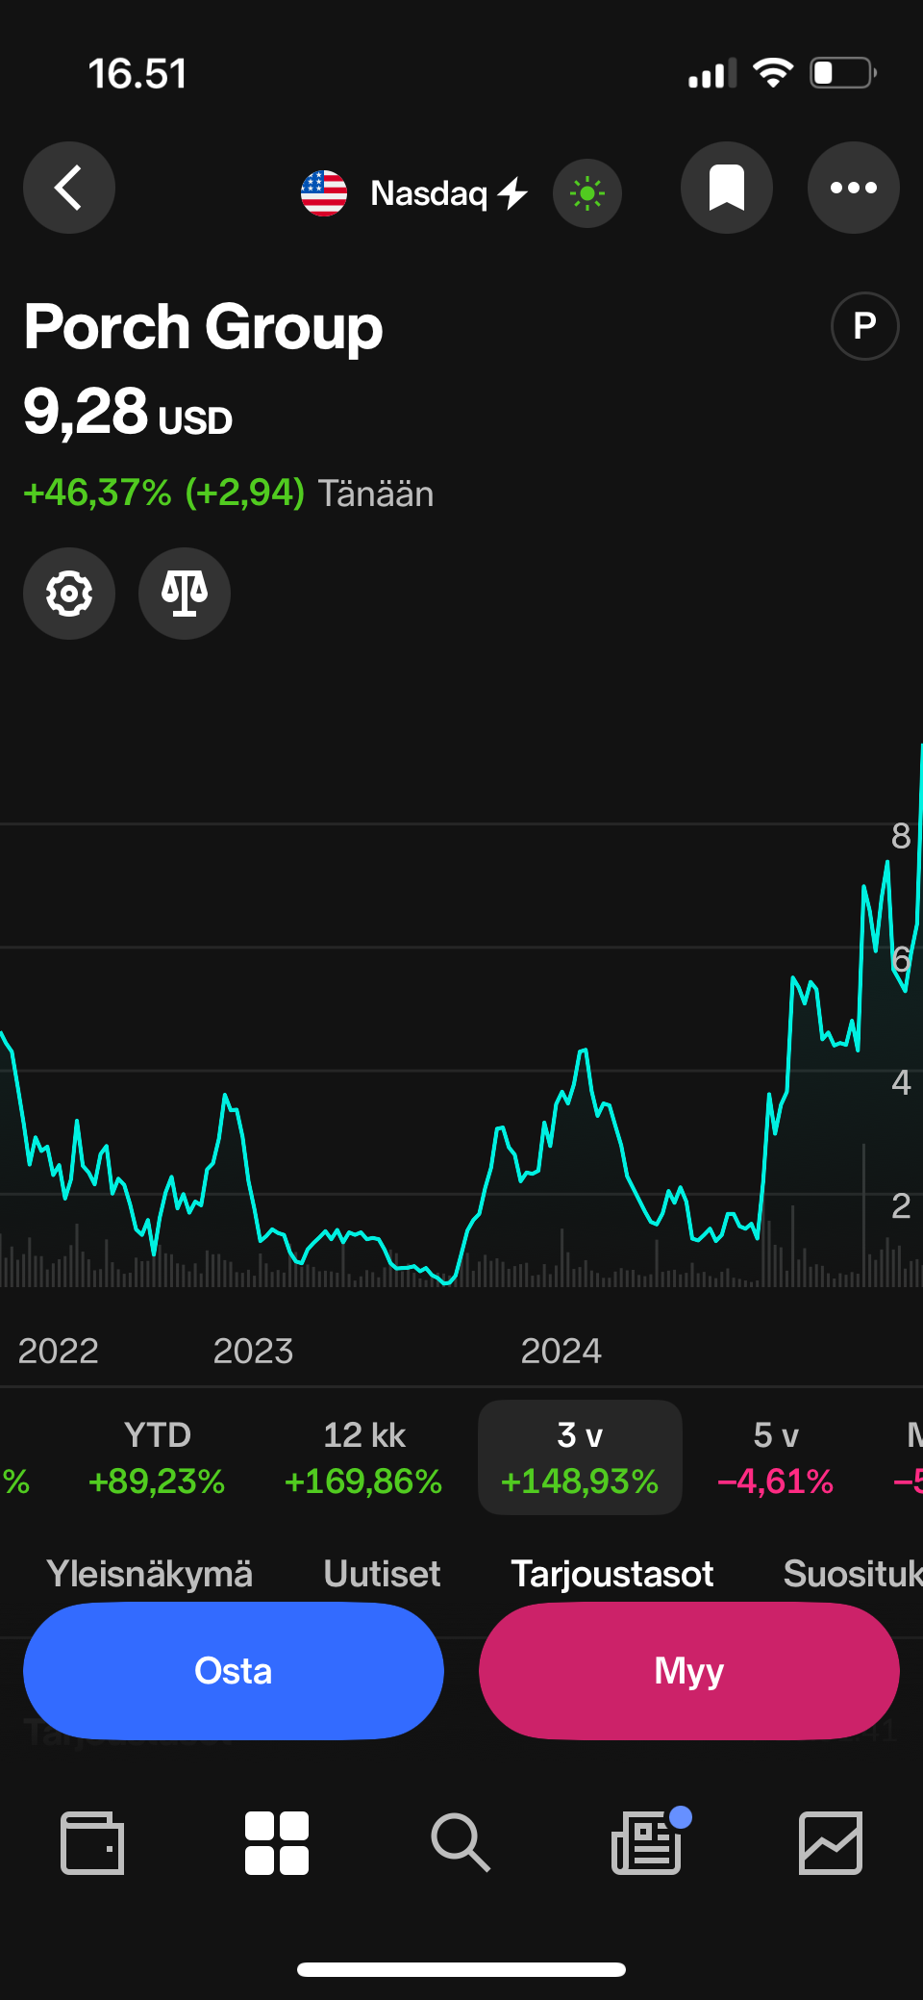
Task: Tap the pink Myy sell button
Action: click(689, 1671)
